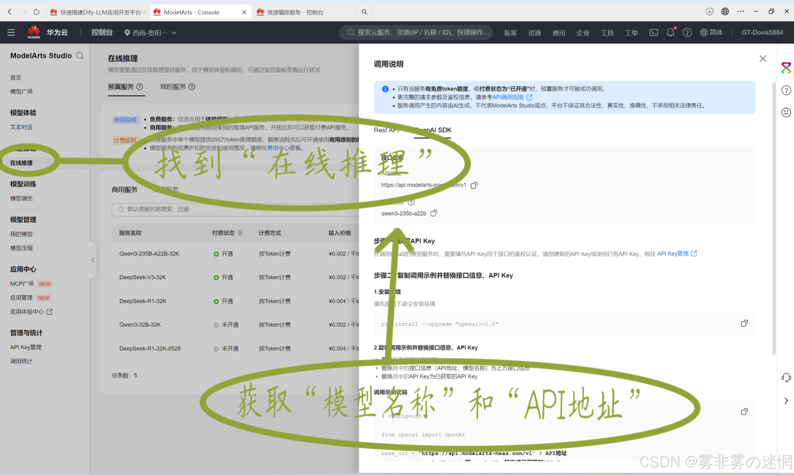Copy the model name qwen3-235b-a22b
The width and height of the screenshot is (794, 475).
tap(433, 213)
